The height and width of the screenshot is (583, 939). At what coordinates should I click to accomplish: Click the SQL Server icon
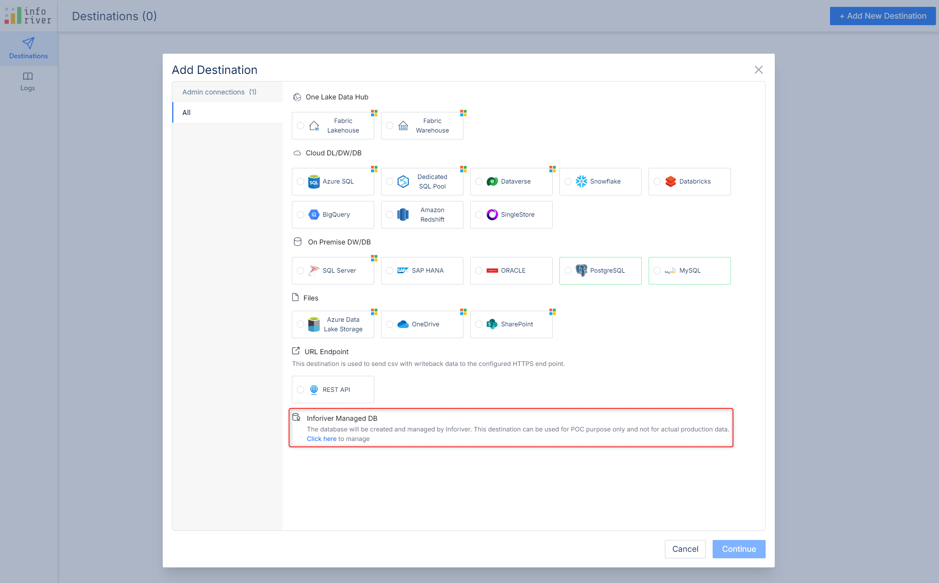[x=314, y=271]
